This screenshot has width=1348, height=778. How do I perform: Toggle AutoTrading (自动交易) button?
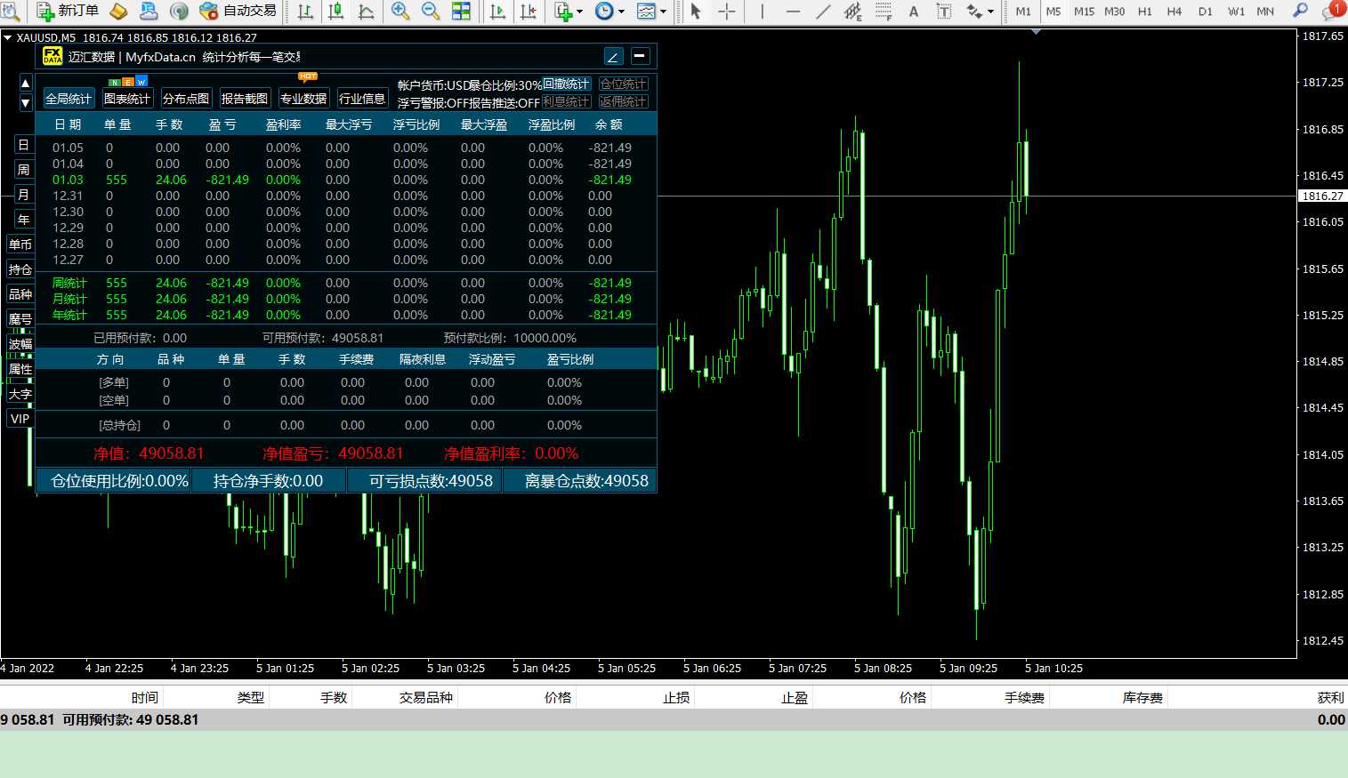click(238, 11)
